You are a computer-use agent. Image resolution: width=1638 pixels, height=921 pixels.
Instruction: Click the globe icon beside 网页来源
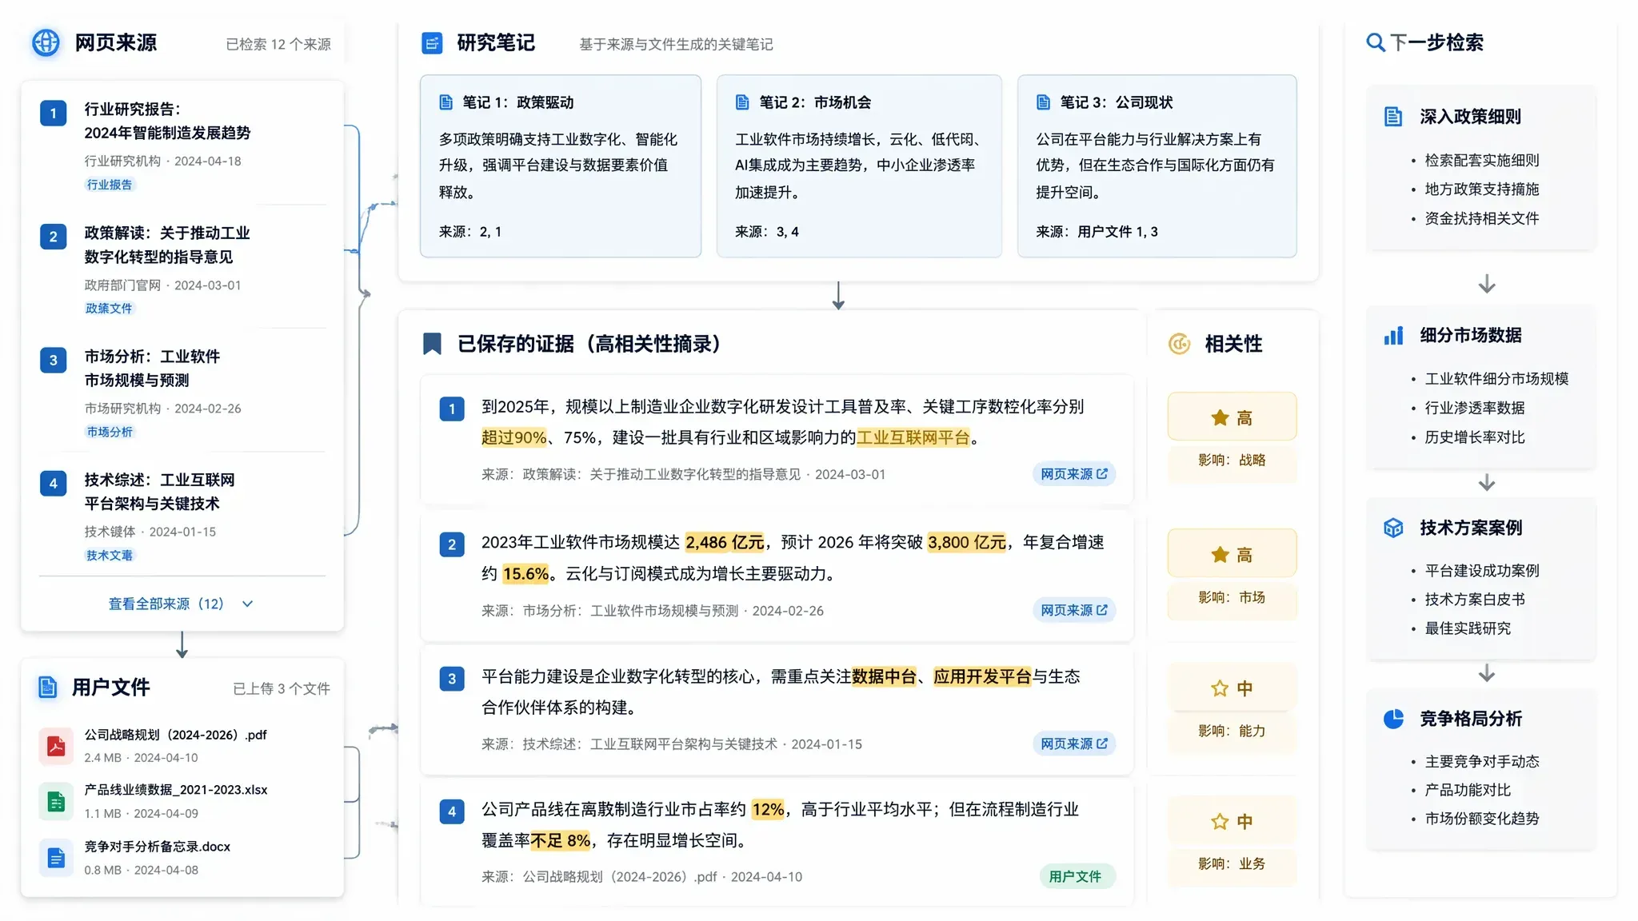click(46, 42)
